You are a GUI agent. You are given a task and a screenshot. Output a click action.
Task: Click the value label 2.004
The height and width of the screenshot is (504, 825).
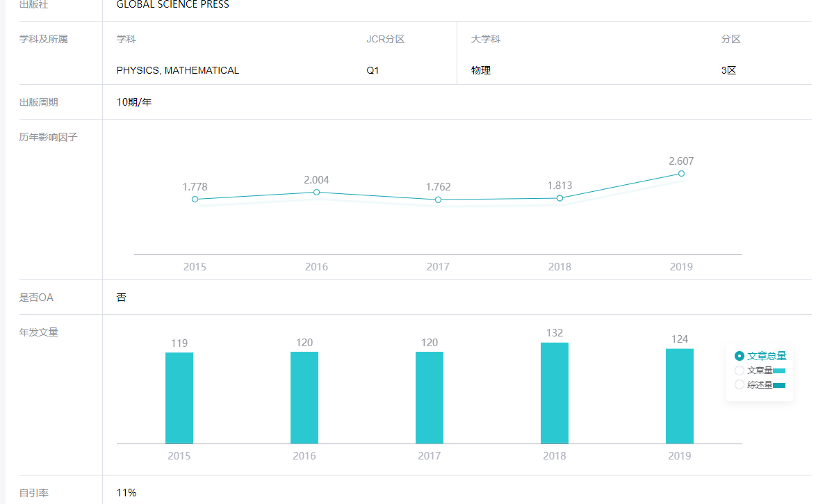317,180
